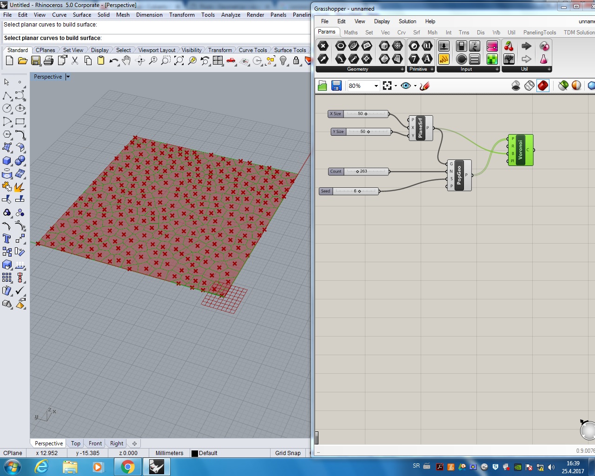Screen dimensions: 595x476
Task: Open Grasshopper zoom 80% dropdown
Action: click(376, 86)
